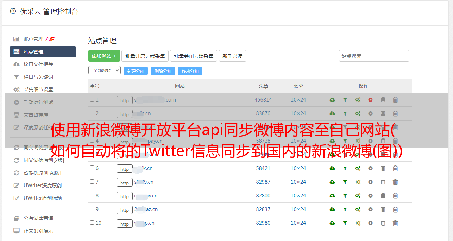This screenshot has width=453, height=241.
Task: Click the red 充值 link
Action: click(x=50, y=39)
